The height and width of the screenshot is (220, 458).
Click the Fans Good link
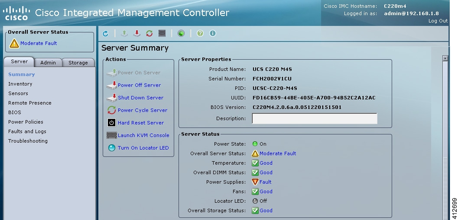[266, 191]
